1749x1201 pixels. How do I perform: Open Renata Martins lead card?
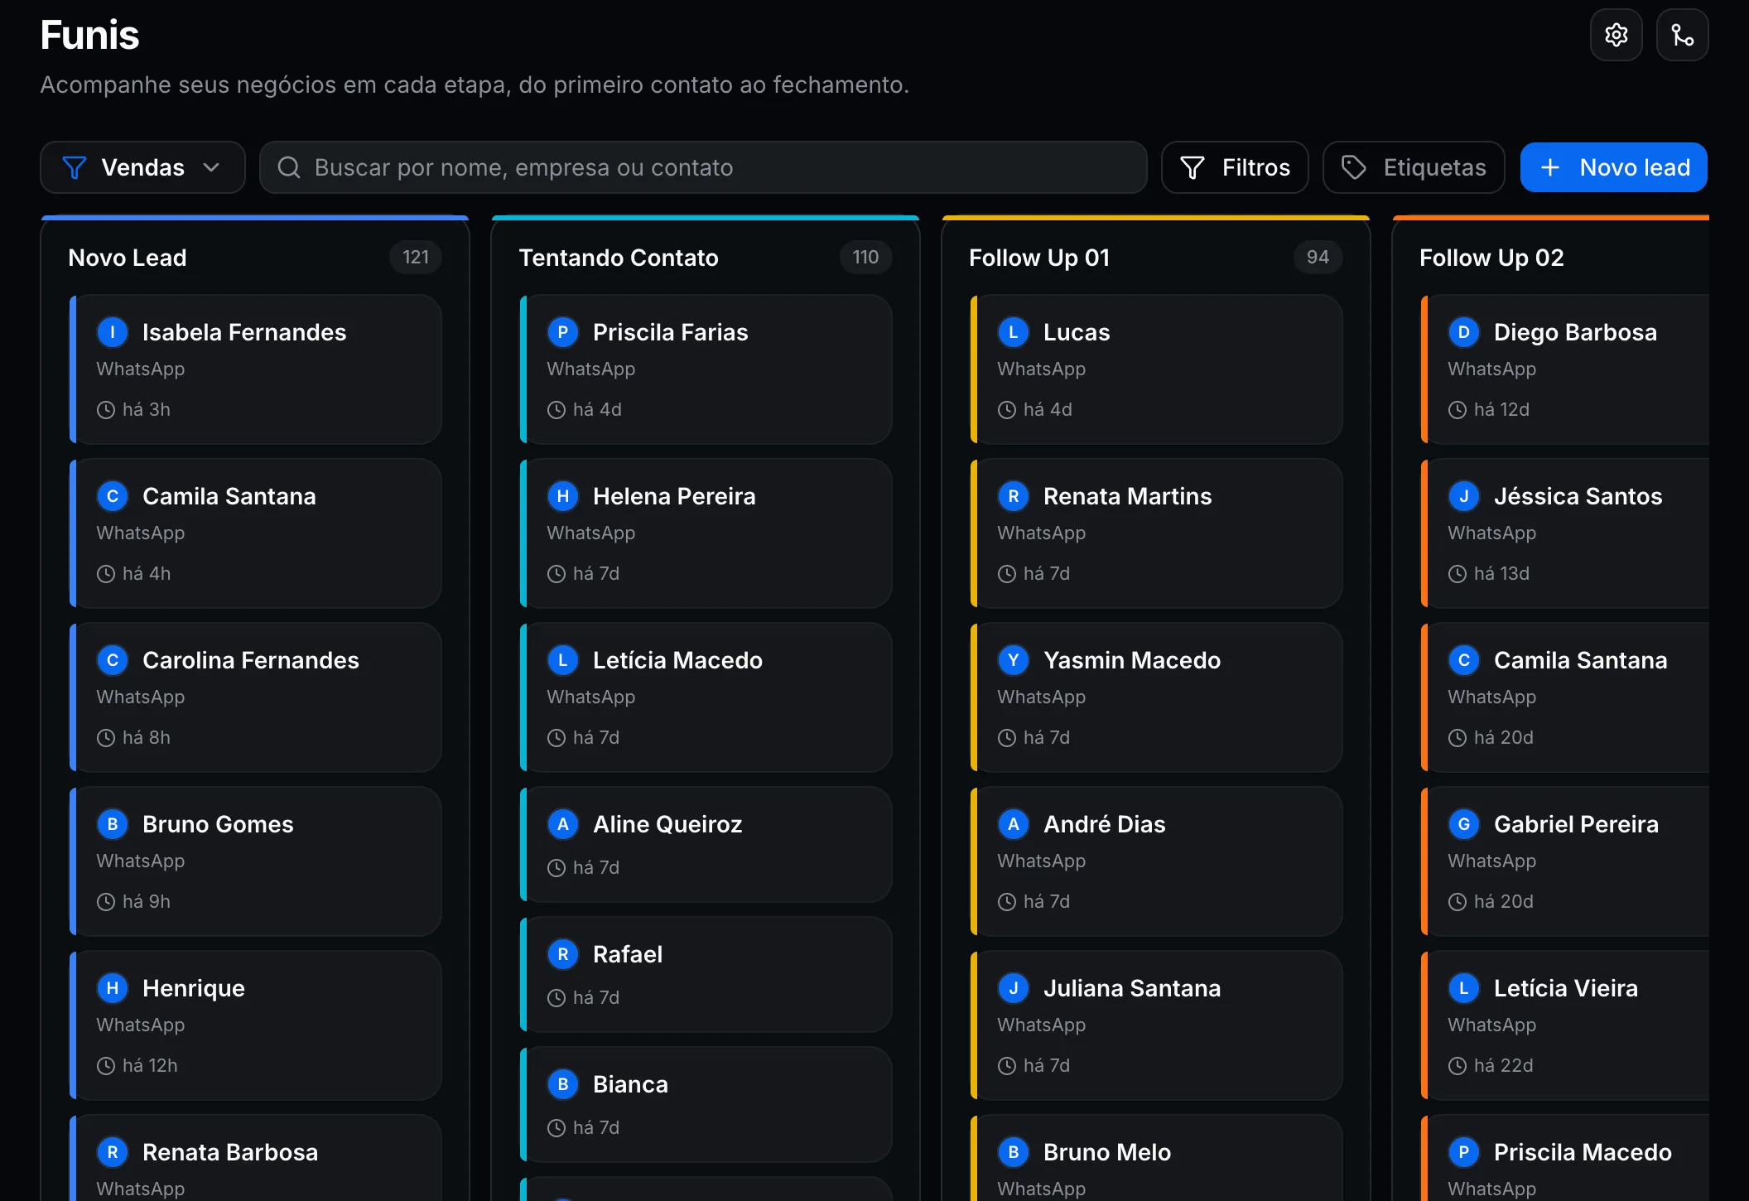(1156, 533)
